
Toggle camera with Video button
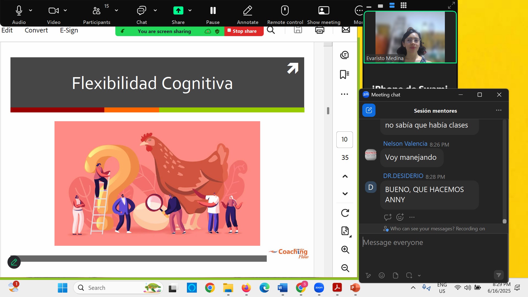[x=53, y=11]
